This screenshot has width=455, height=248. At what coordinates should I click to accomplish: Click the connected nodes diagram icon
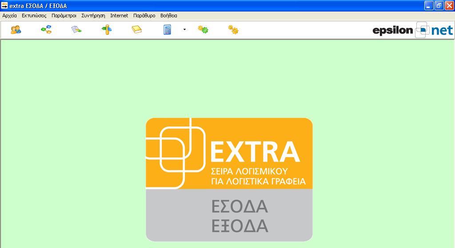[x=46, y=30]
